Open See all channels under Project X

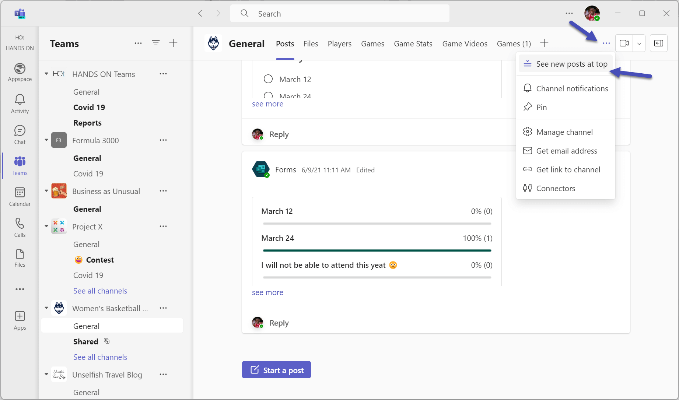(100, 291)
